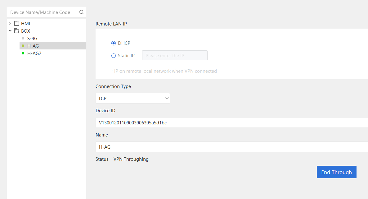Collapse the BOX tree node
Screen dimensions: 368x199
10,31
